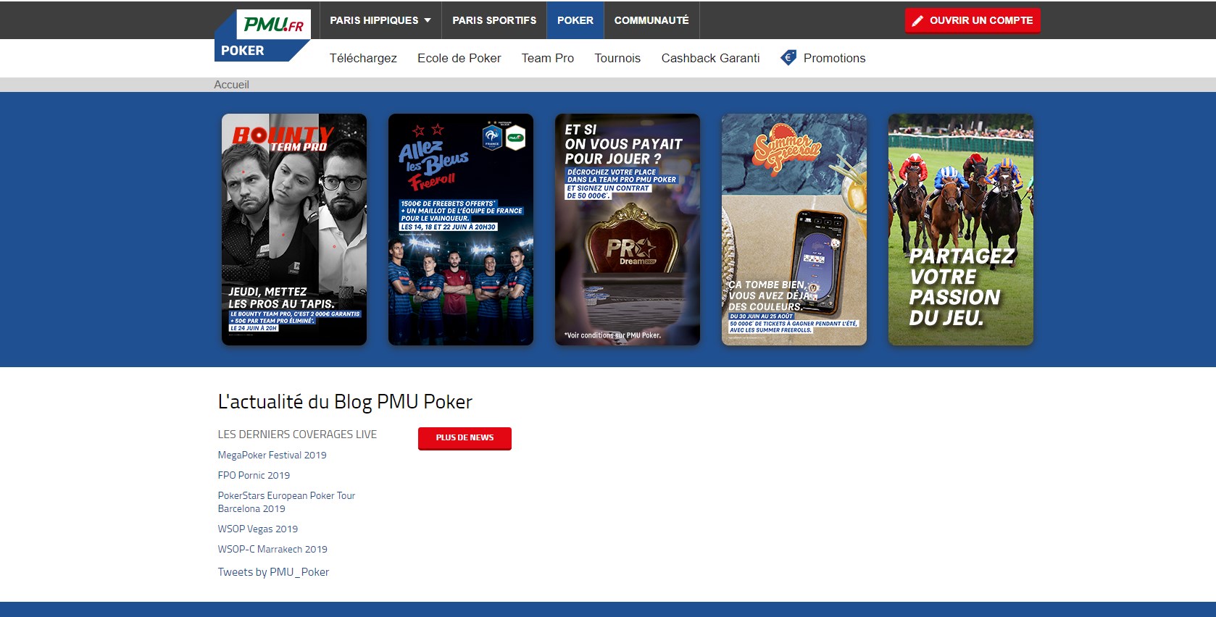
Task: Click the Ouvrir un compte button
Action: click(973, 20)
